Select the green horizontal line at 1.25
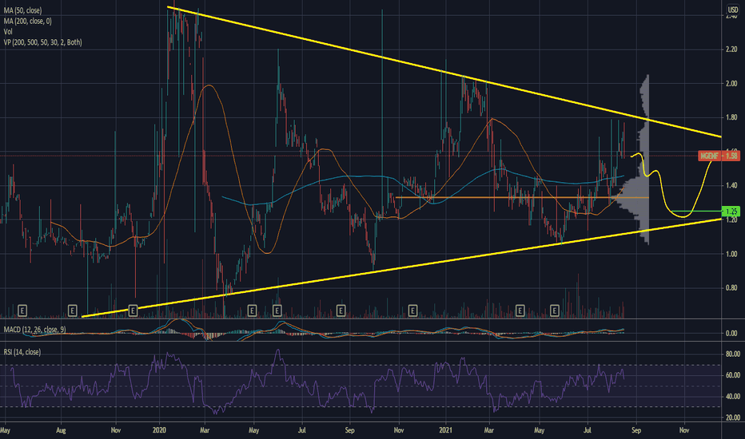Screen dimensions: 745x439 pyautogui.click(x=696, y=212)
